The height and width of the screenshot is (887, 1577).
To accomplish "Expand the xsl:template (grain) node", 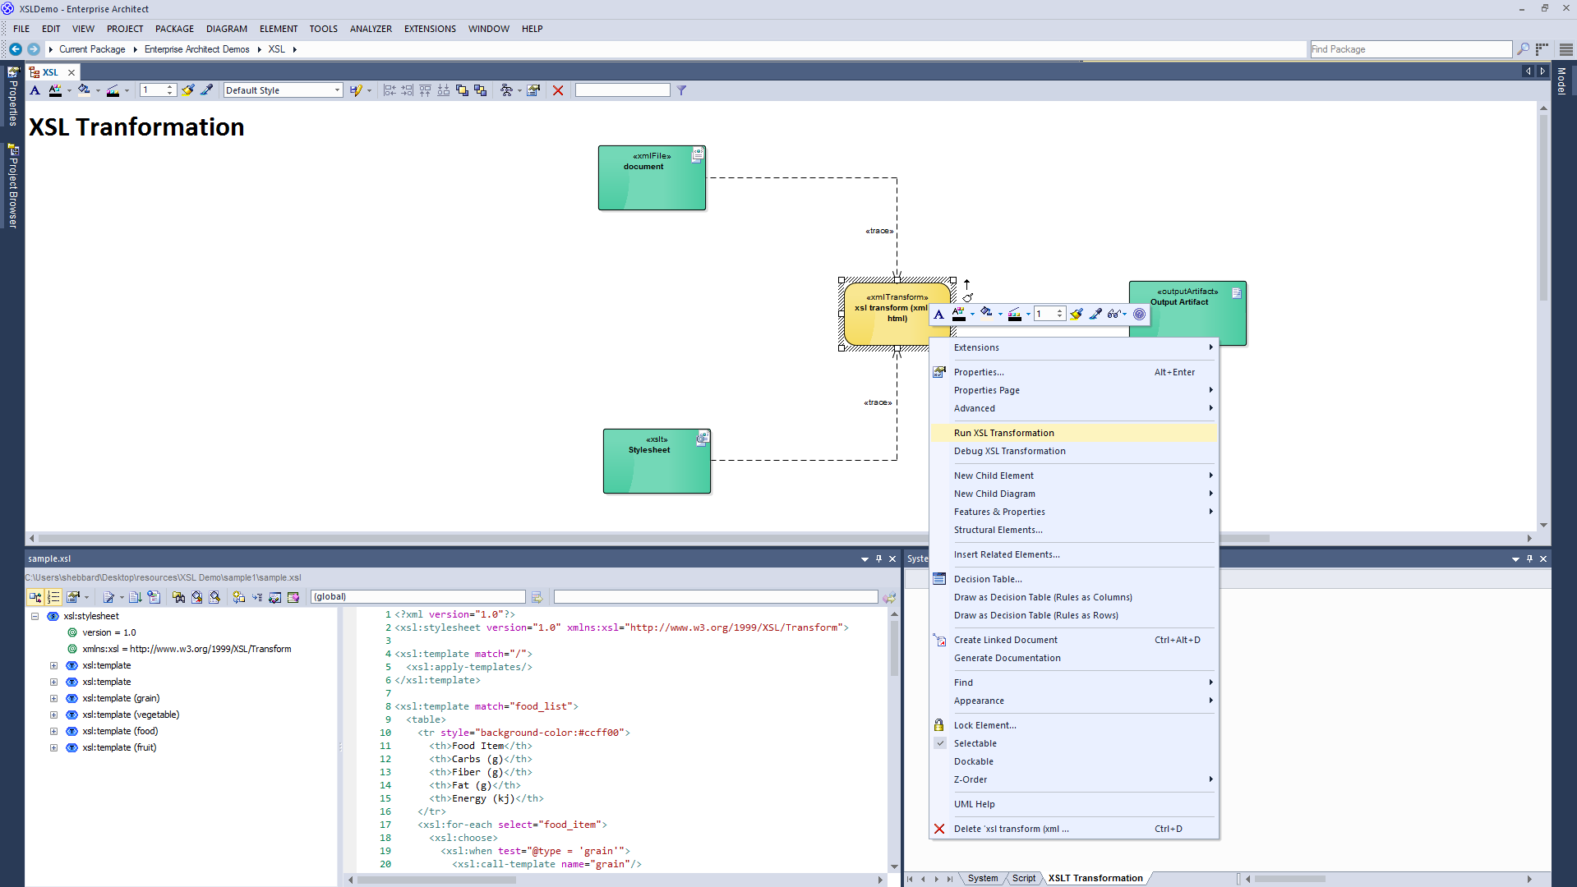I will click(54, 698).
